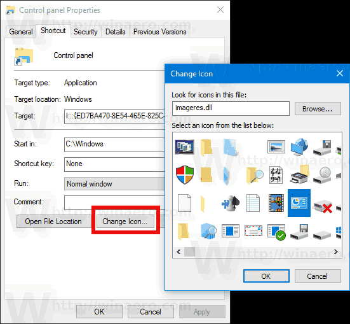
Task: Click the 'Control panel' name text
Action: [73, 55]
